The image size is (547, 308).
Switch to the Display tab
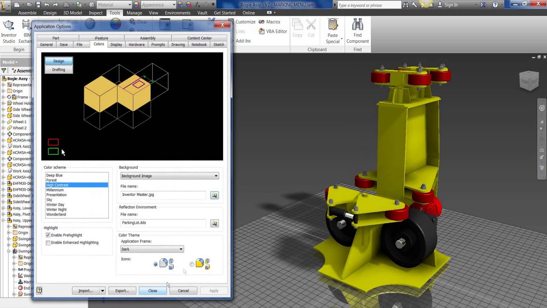[116, 44]
